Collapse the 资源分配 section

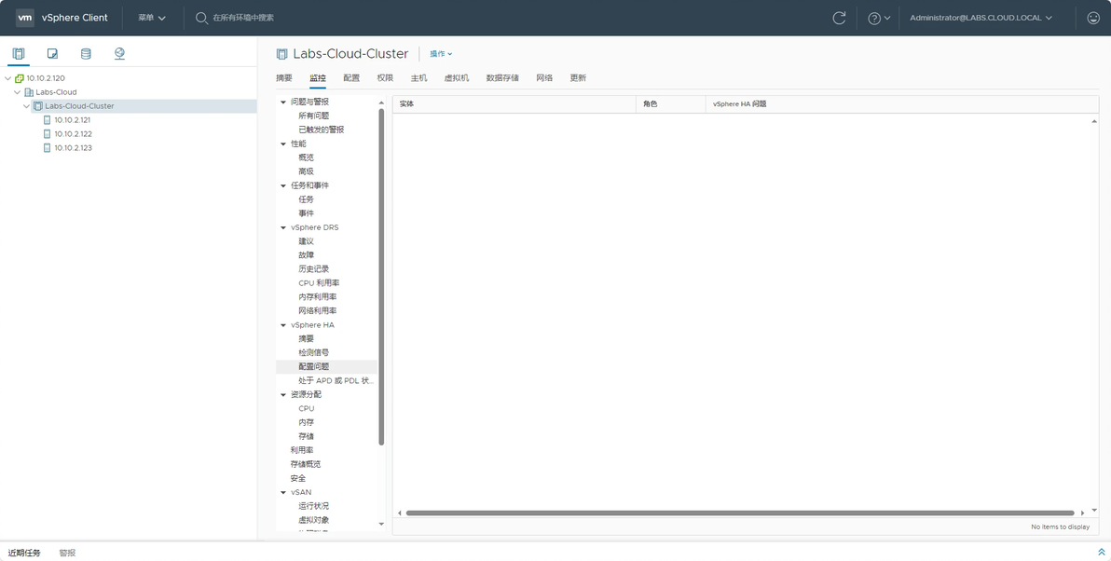click(283, 394)
